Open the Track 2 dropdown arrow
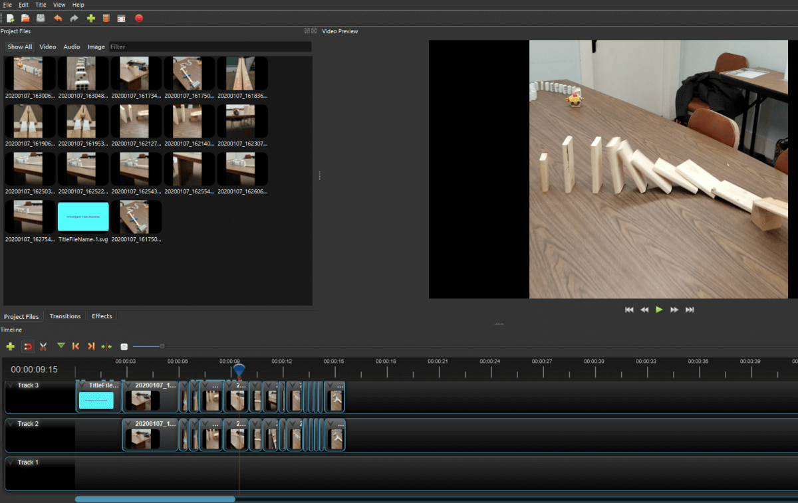 [x=11, y=424]
